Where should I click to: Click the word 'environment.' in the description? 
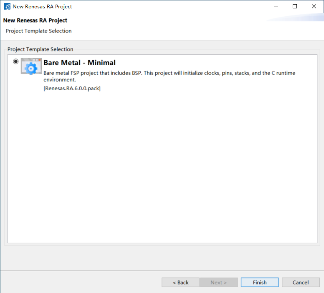[60, 80]
